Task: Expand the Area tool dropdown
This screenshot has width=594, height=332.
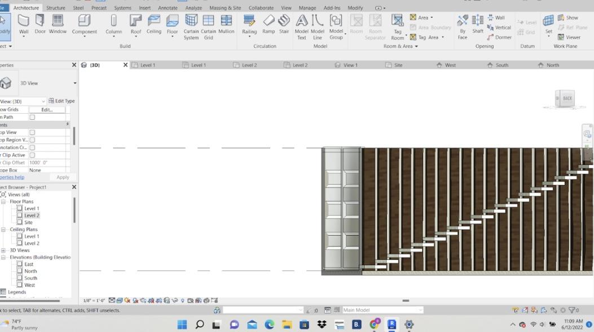Action: (432, 17)
